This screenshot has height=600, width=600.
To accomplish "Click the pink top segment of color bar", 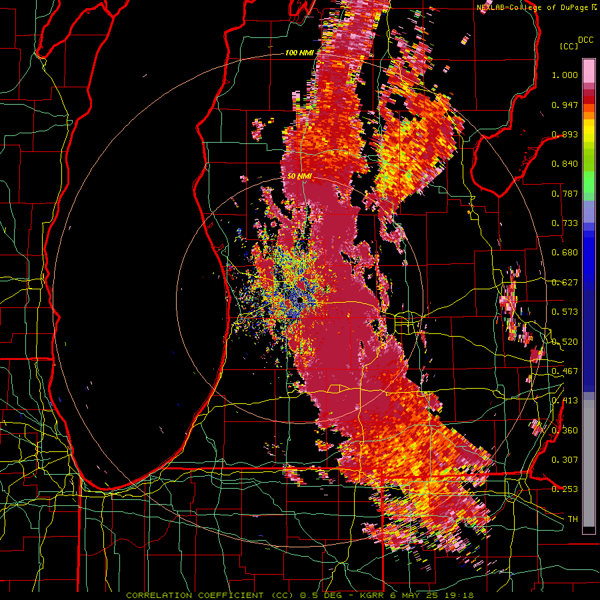I will click(x=589, y=71).
